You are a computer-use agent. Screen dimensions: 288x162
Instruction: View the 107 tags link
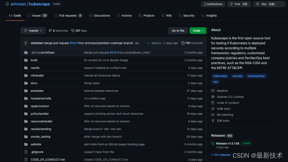79,31
